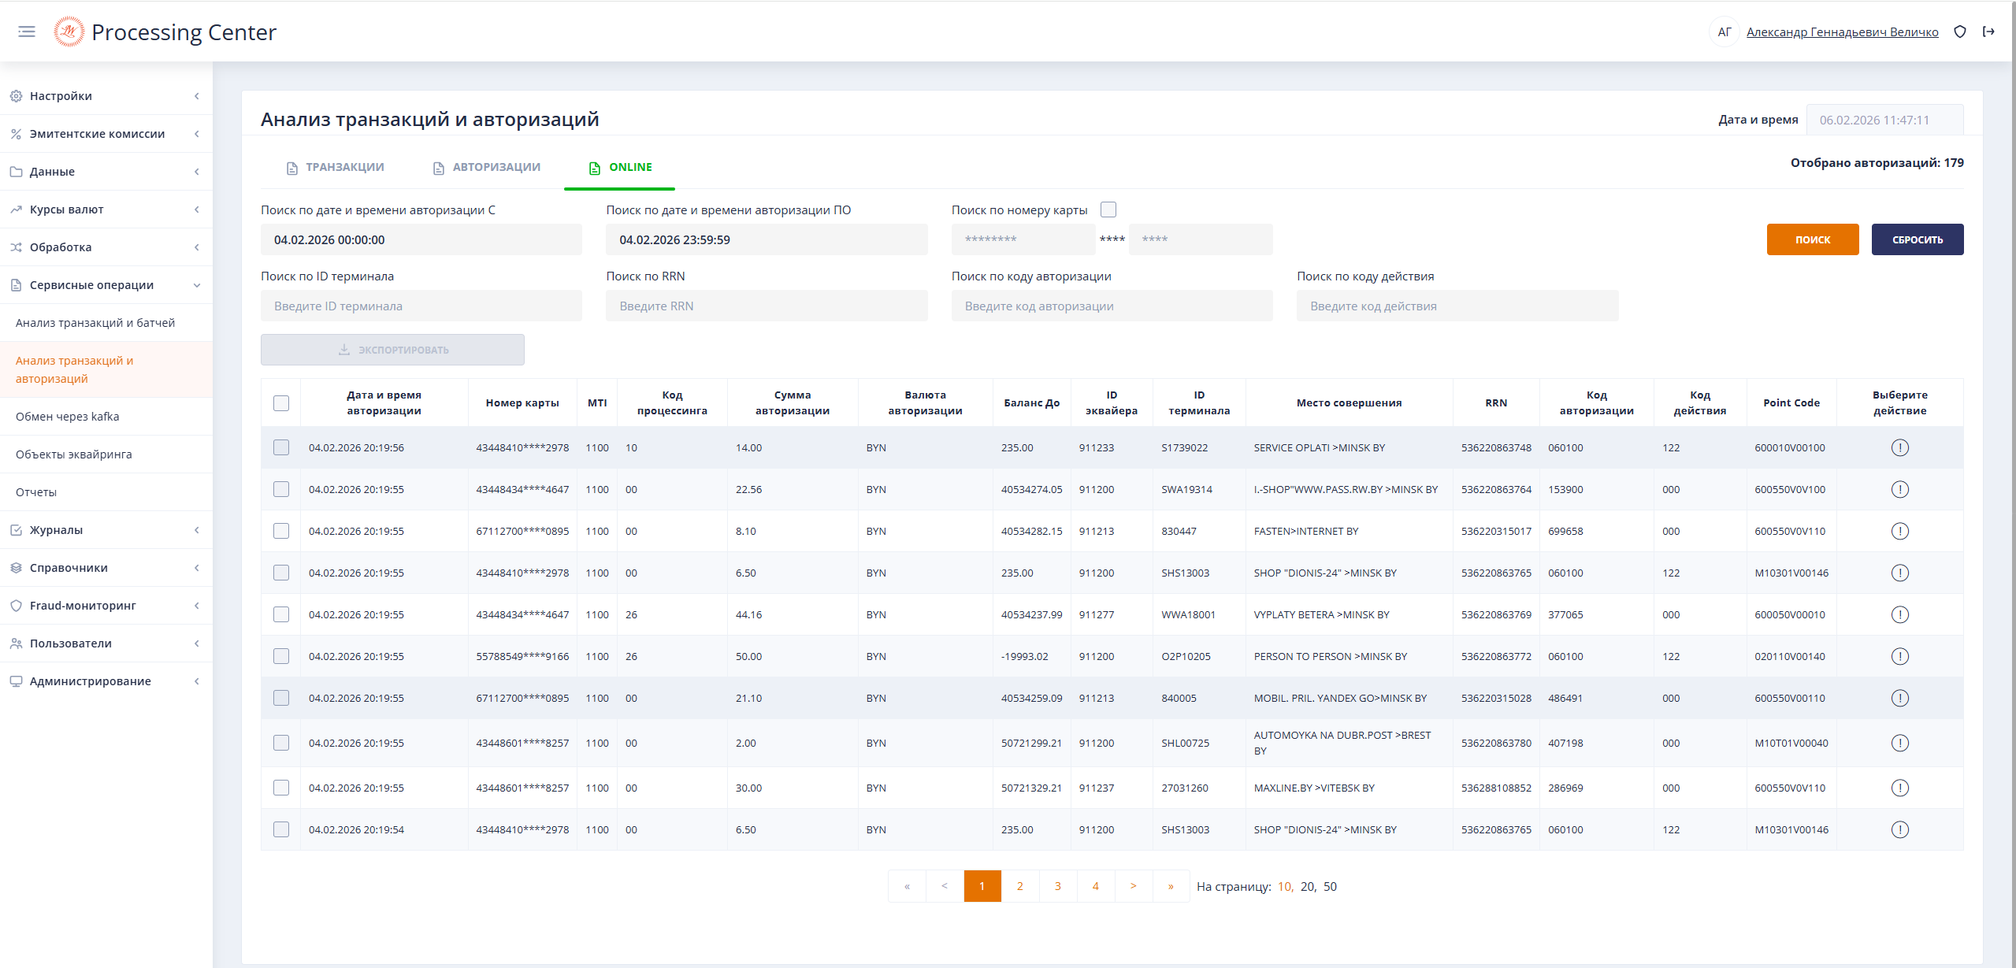The width and height of the screenshot is (2016, 968).
Task: Go to pagination page 3
Action: pyautogui.click(x=1057, y=886)
